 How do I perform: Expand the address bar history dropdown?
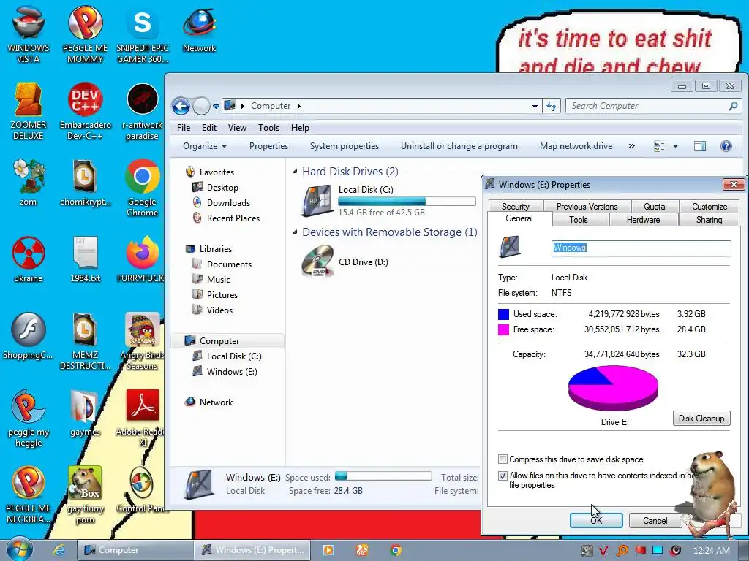click(x=535, y=107)
